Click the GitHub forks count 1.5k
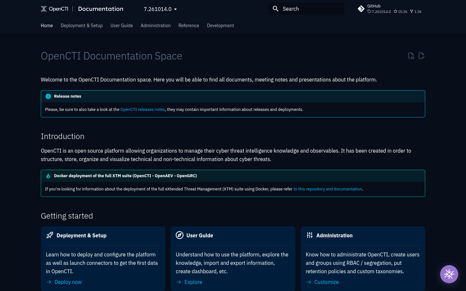 point(416,12)
